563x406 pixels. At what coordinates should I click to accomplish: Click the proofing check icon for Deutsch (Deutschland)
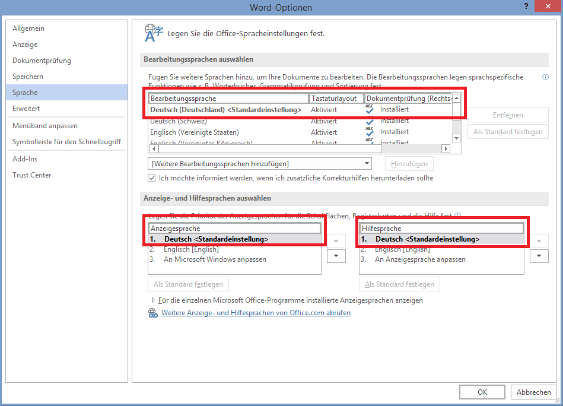[370, 109]
